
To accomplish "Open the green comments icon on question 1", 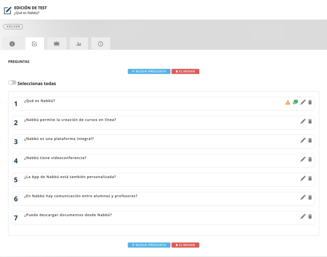I will click(295, 102).
